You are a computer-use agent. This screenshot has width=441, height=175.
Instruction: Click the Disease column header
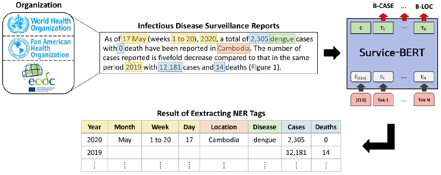pyautogui.click(x=265, y=127)
